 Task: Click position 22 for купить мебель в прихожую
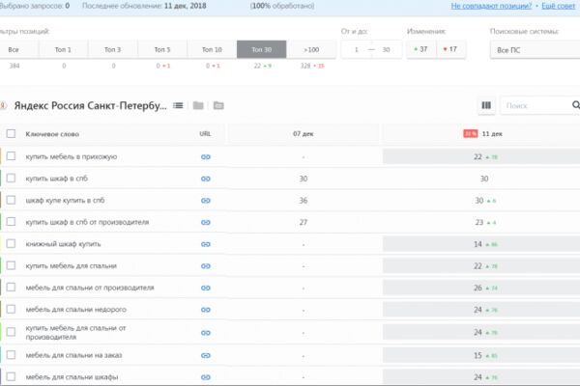point(478,157)
